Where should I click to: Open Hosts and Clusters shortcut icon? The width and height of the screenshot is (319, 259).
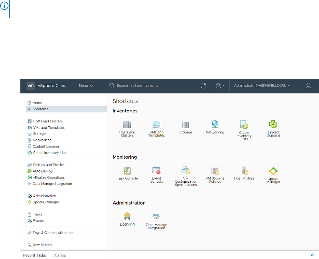pos(127,124)
